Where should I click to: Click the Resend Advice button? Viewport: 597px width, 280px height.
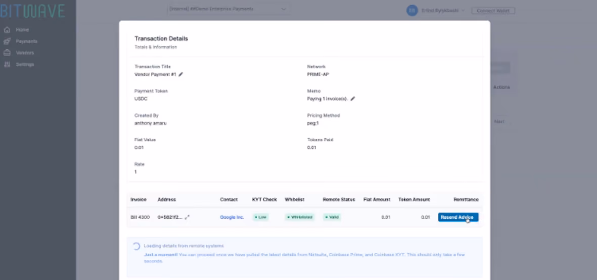pyautogui.click(x=458, y=217)
